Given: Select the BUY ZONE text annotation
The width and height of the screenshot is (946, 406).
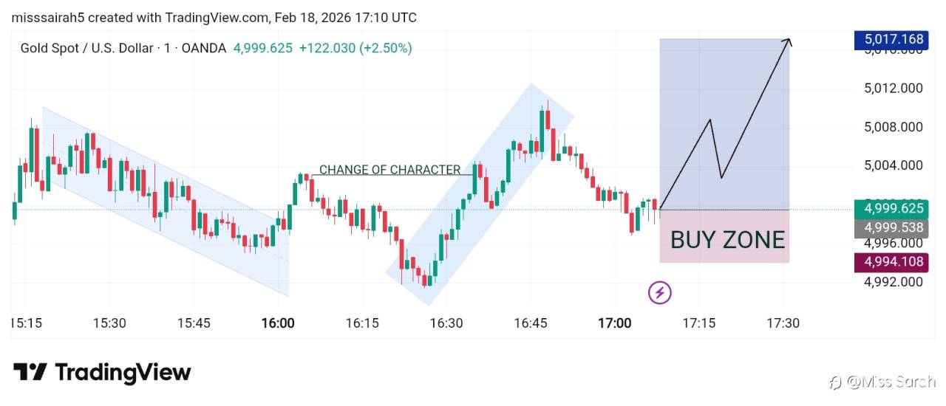Looking at the screenshot, I should click(727, 240).
